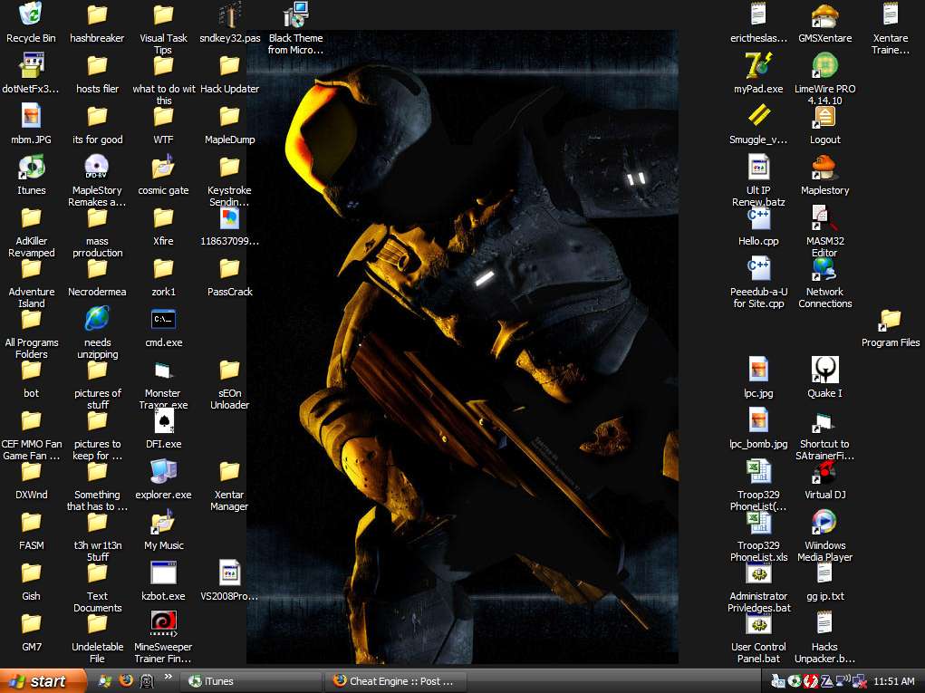Click the system tray clock
The image size is (925, 693).
click(x=893, y=682)
